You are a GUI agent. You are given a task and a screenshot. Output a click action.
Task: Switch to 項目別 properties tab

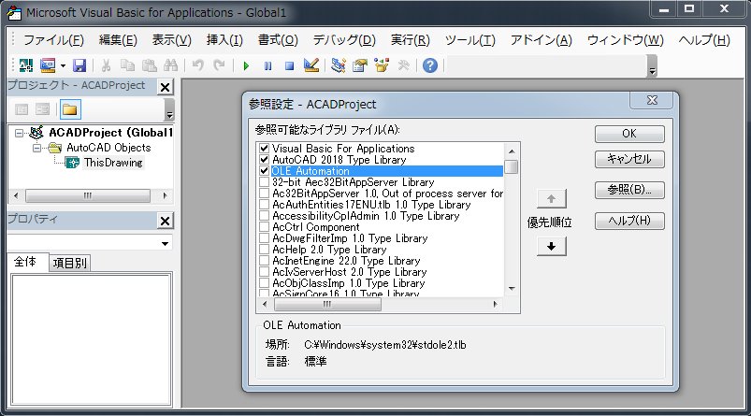(x=69, y=263)
